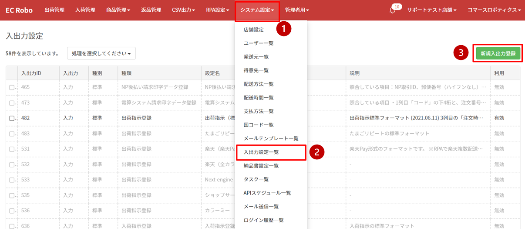Image resolution: width=525 pixels, height=231 pixels.
Task: Check the checkbox for row 482
Action: coord(12,118)
